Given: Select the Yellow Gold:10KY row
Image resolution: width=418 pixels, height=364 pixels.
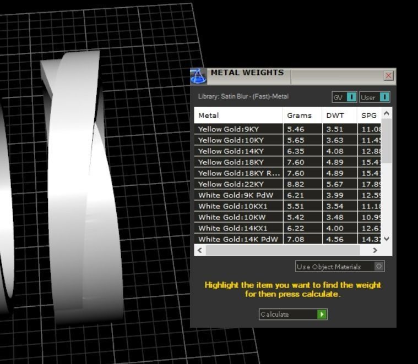Looking at the screenshot, I should [287, 140].
